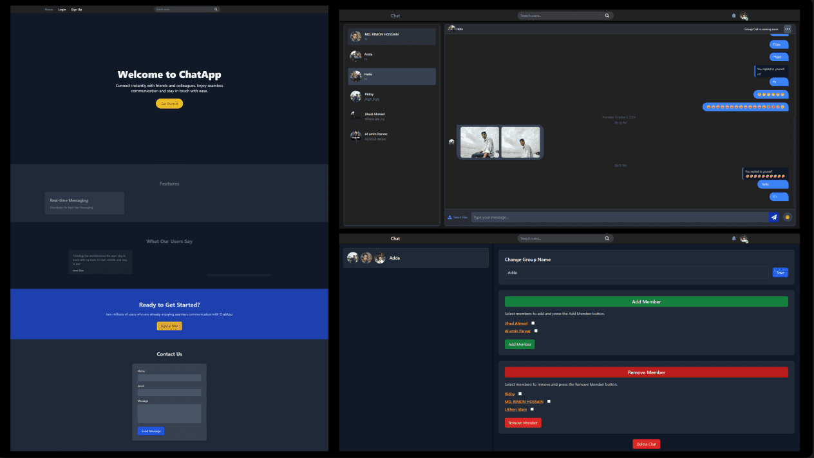Click the Chat title in group settings window
Image resolution: width=814 pixels, height=458 pixels.
tap(395, 238)
